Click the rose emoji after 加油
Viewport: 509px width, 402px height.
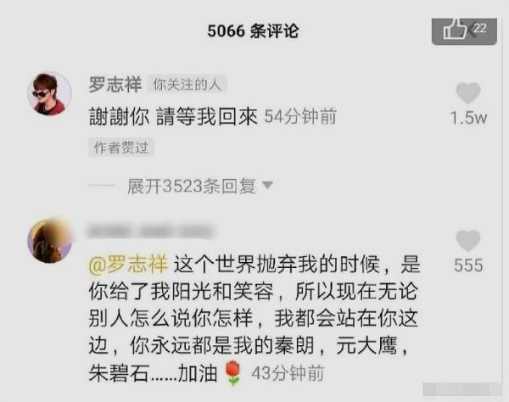coord(233,373)
